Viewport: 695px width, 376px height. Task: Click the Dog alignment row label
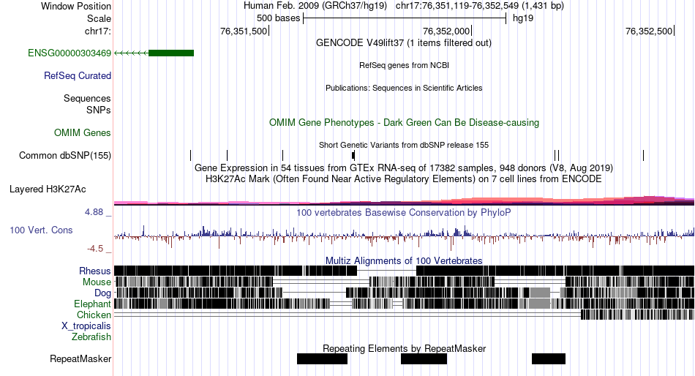coord(102,293)
